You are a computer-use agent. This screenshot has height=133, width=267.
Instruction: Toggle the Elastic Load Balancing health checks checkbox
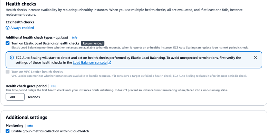coord(7,43)
